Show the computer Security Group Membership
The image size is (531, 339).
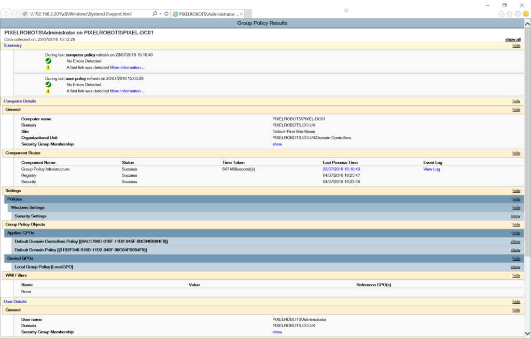coord(277,144)
